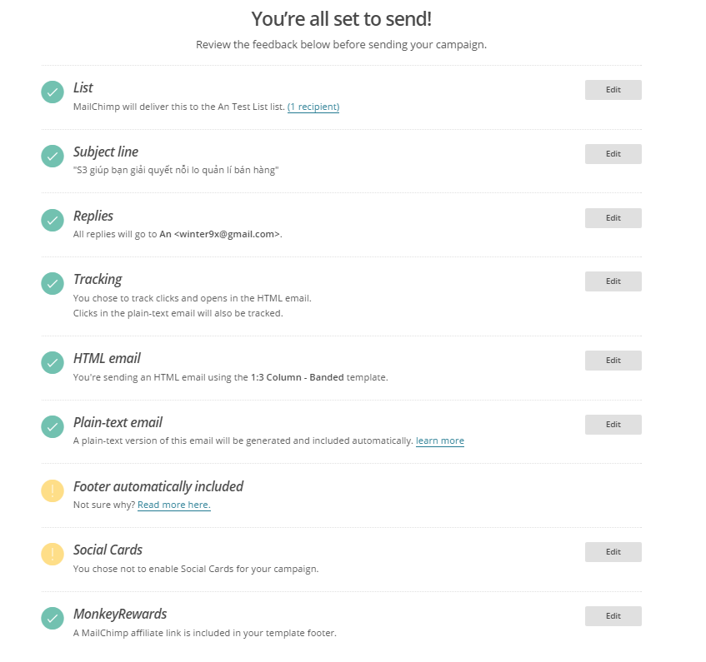Edit the Replies address
The width and height of the screenshot is (706, 662).
[613, 218]
